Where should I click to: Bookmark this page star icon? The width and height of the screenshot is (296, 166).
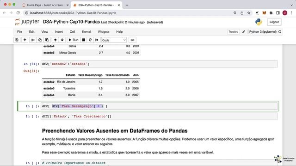click(x=249, y=13)
